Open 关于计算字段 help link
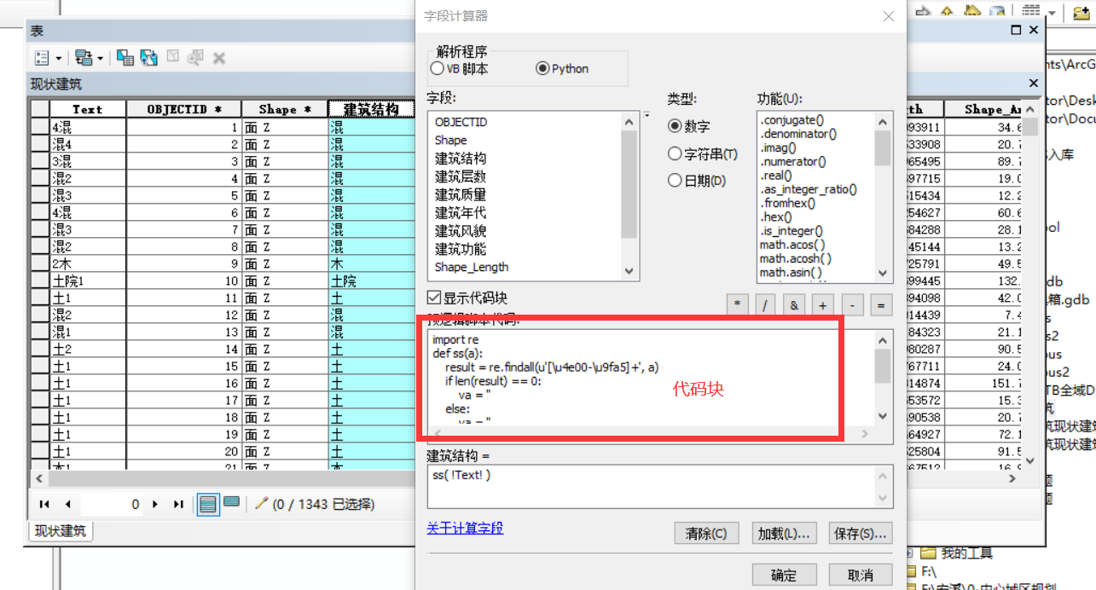The height and width of the screenshot is (590, 1096). (465, 529)
